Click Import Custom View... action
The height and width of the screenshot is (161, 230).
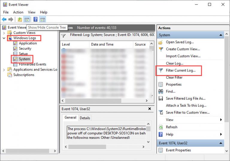pyautogui.click(x=183, y=56)
